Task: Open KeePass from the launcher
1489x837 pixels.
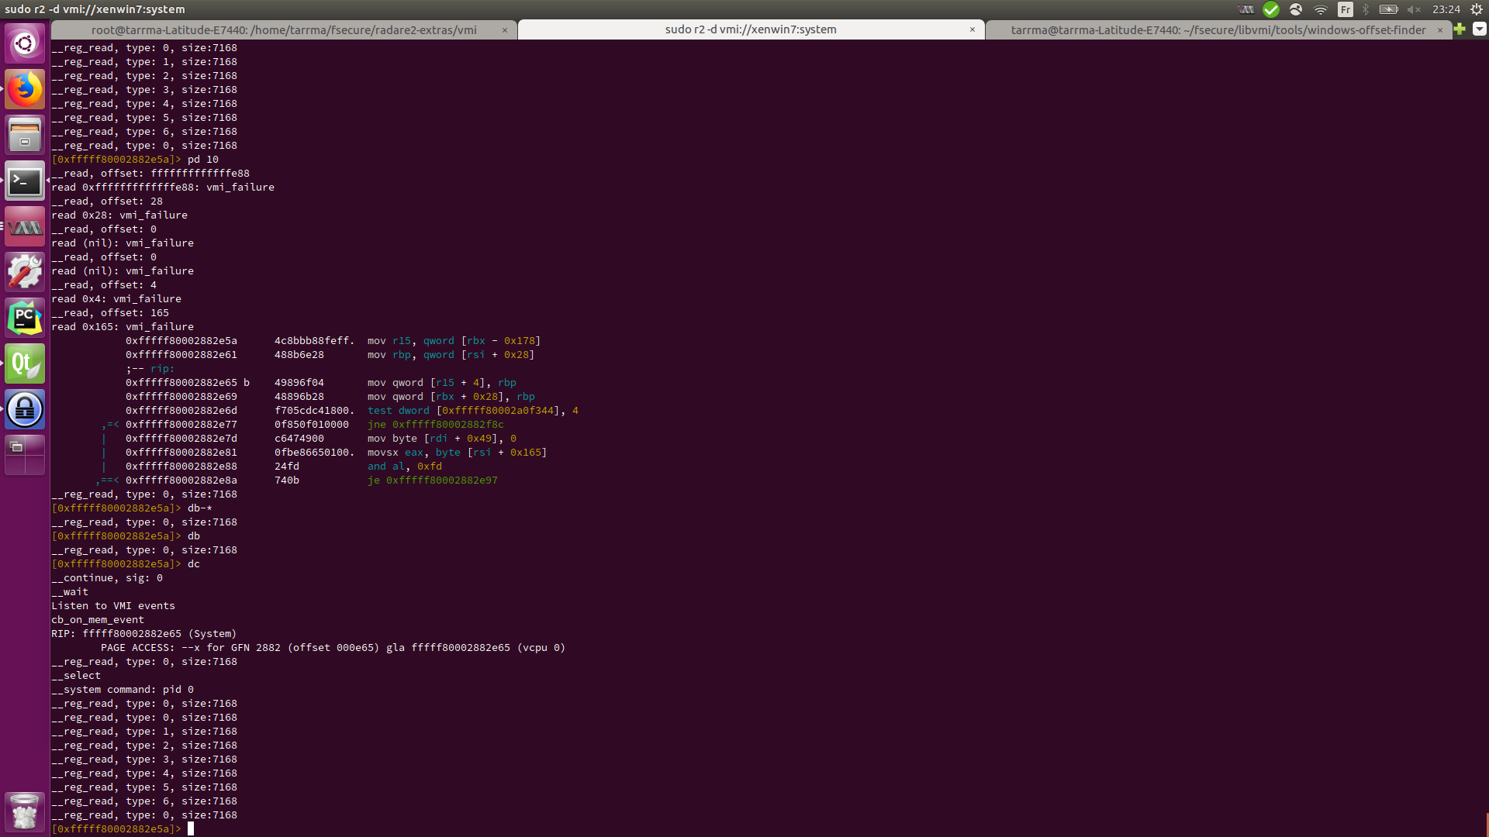Action: coord(25,409)
